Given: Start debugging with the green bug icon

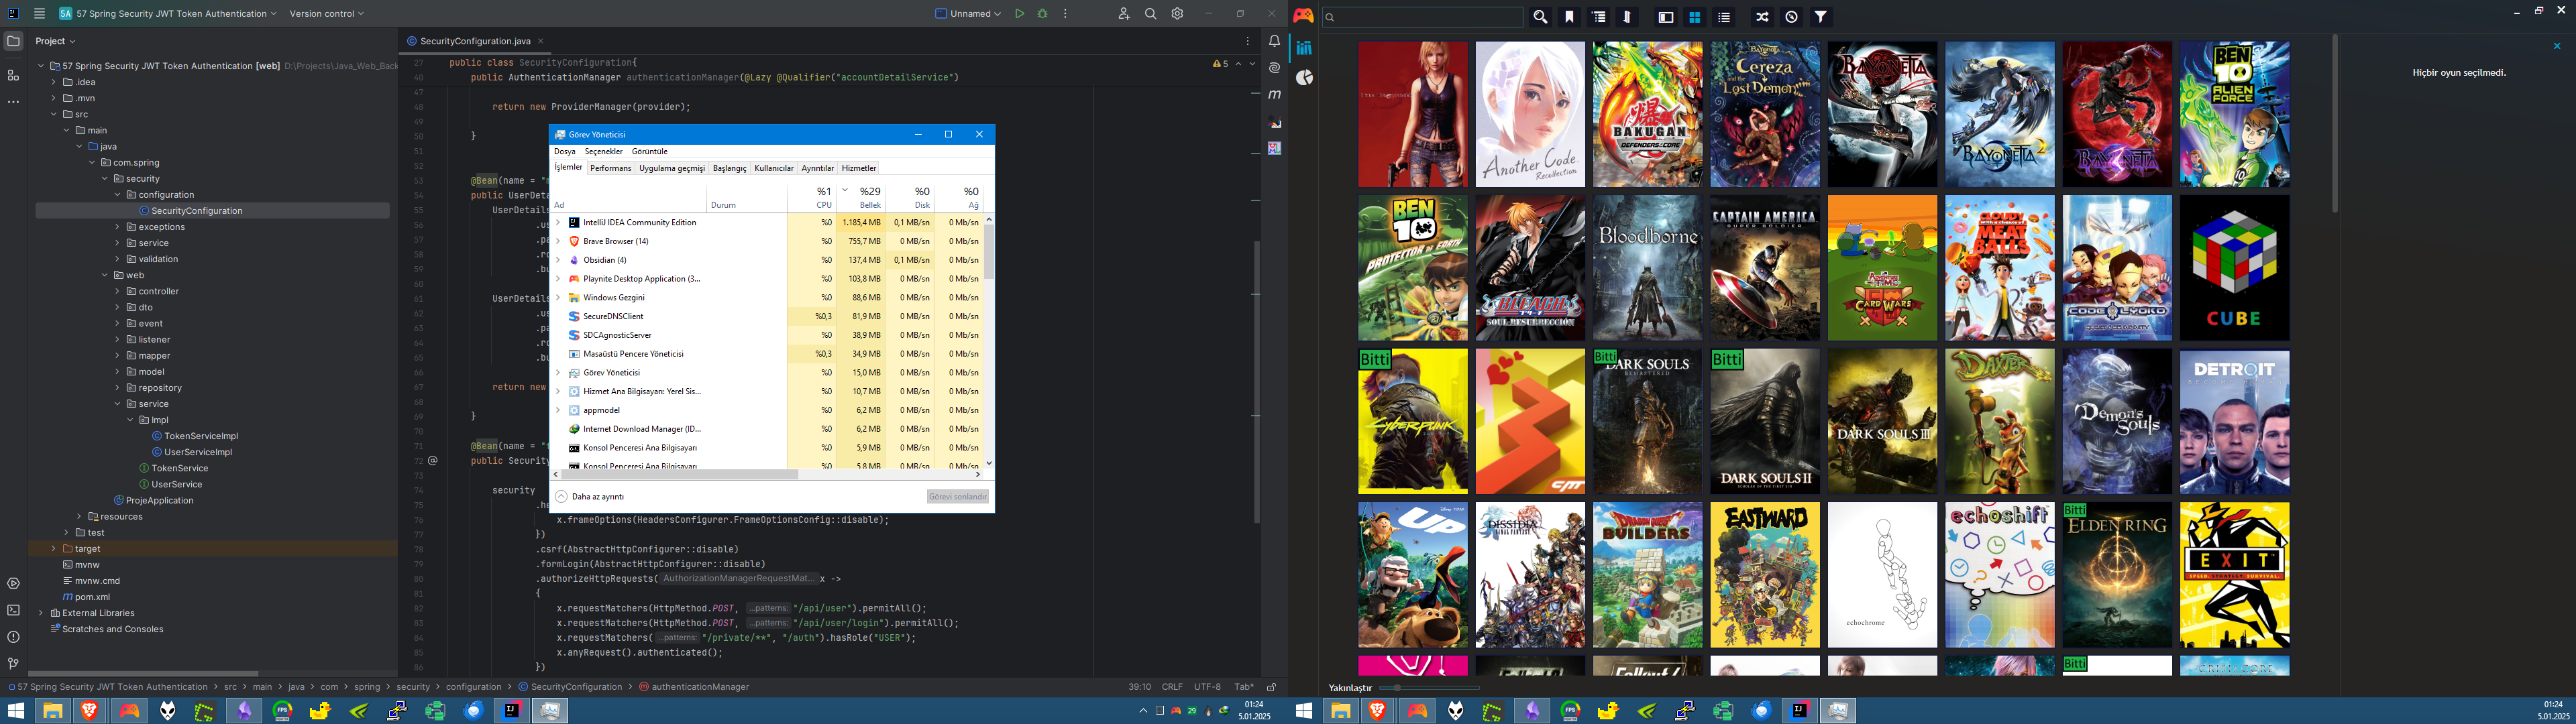Looking at the screenshot, I should [1042, 14].
